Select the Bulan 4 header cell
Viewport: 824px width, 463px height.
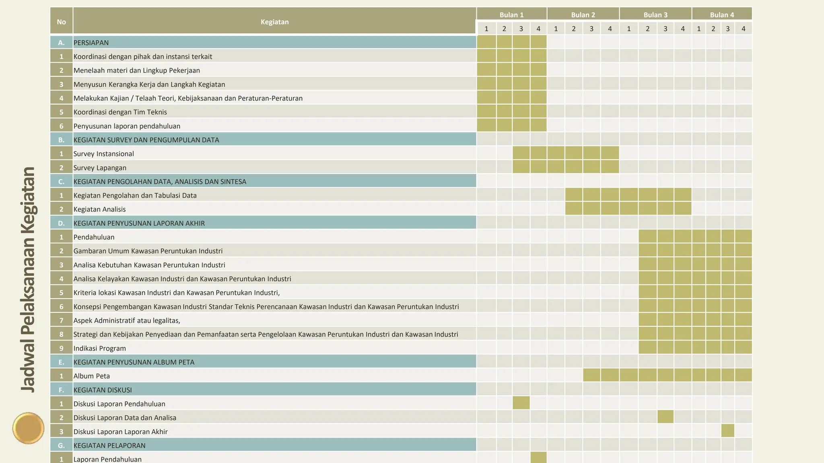click(x=722, y=14)
